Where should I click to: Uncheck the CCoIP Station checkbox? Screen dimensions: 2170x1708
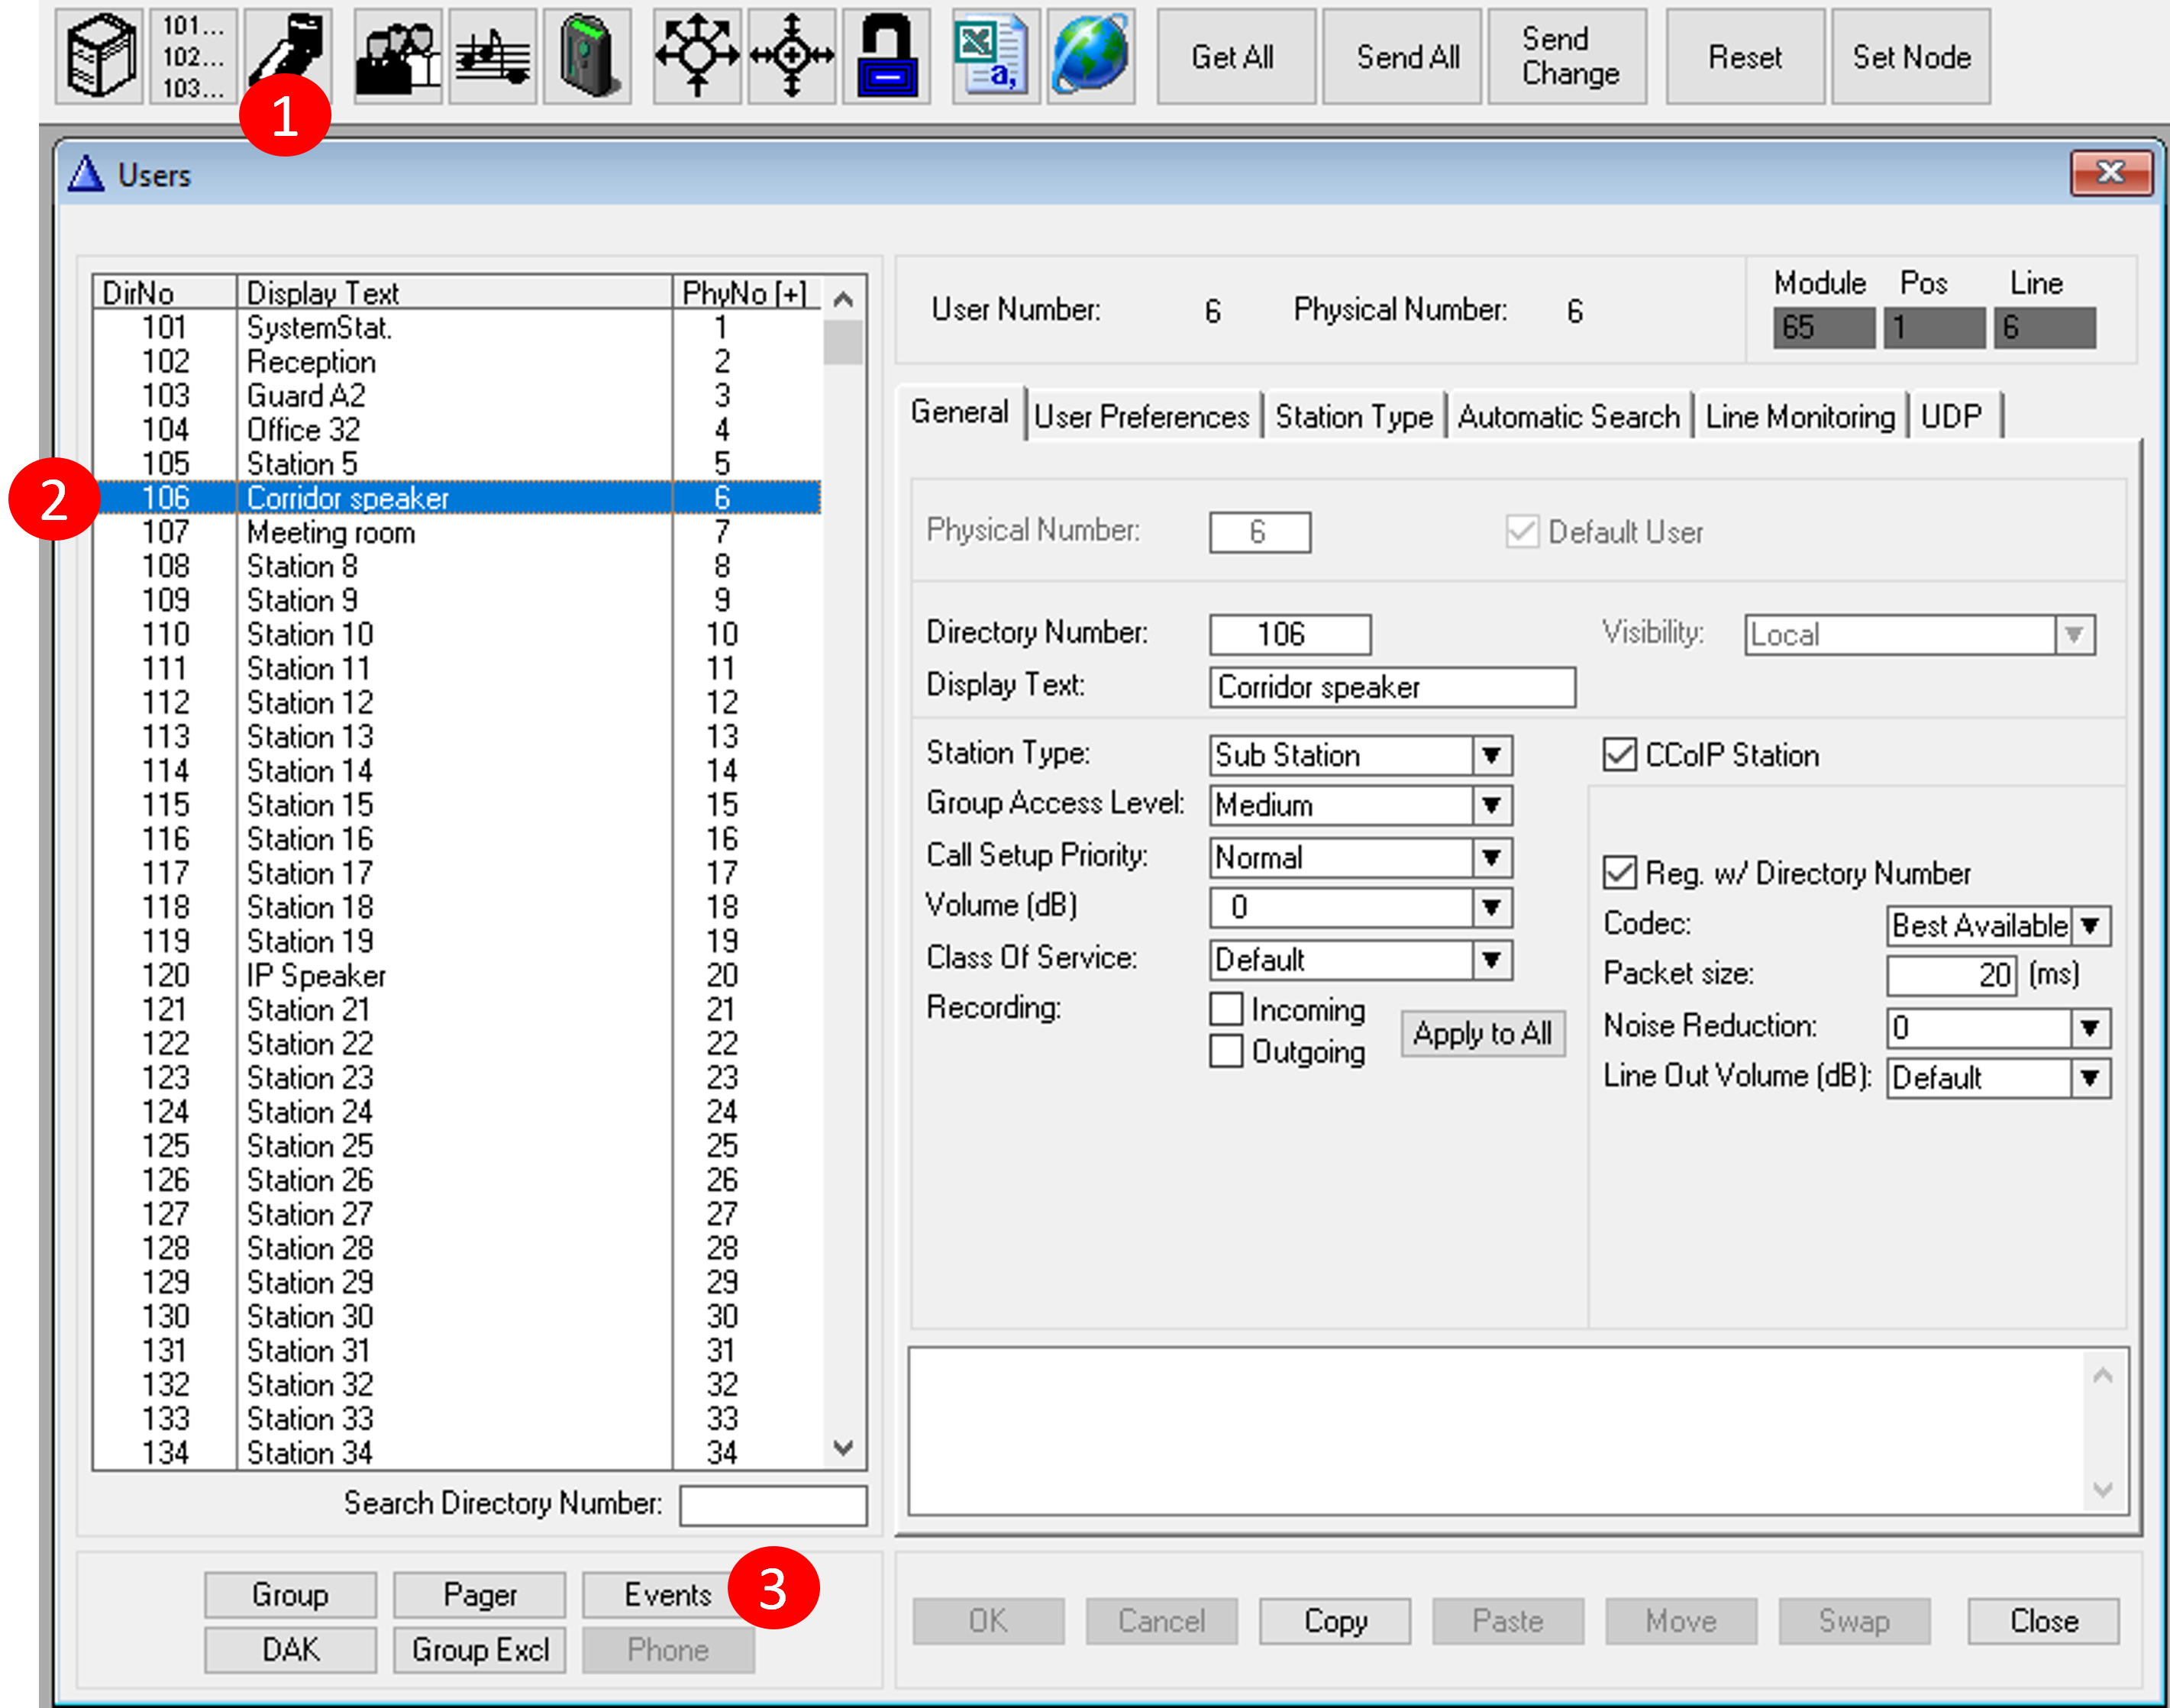coord(1619,755)
